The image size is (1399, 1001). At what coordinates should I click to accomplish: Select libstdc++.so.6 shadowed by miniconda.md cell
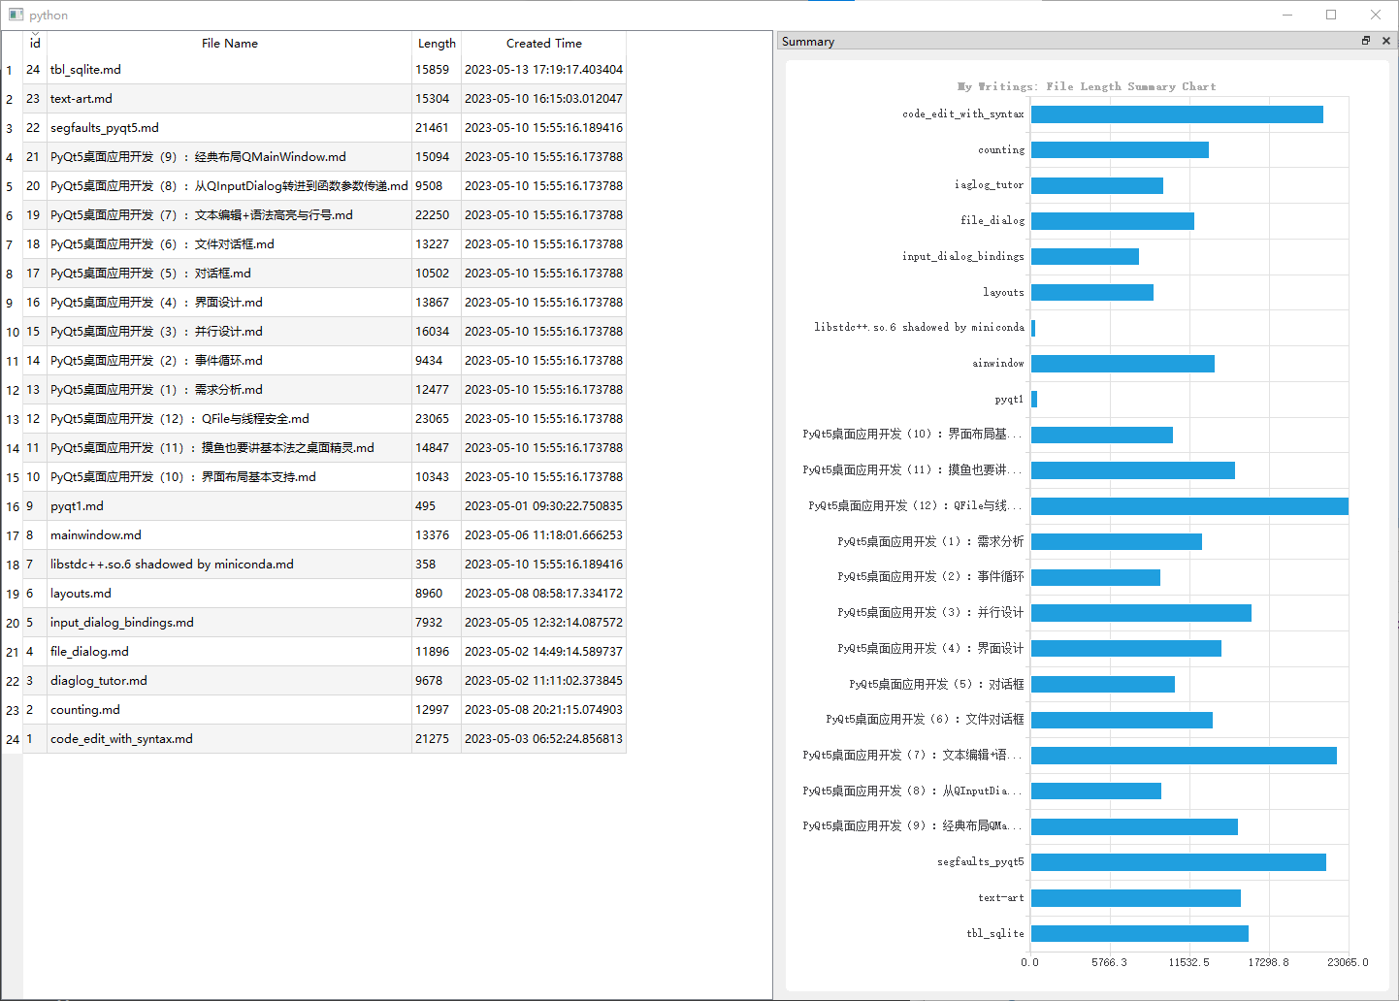pyautogui.click(x=230, y=565)
